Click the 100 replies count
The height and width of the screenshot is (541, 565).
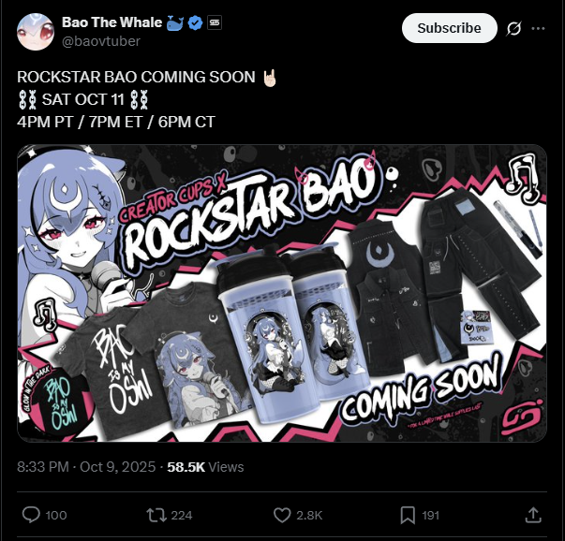[56, 515]
